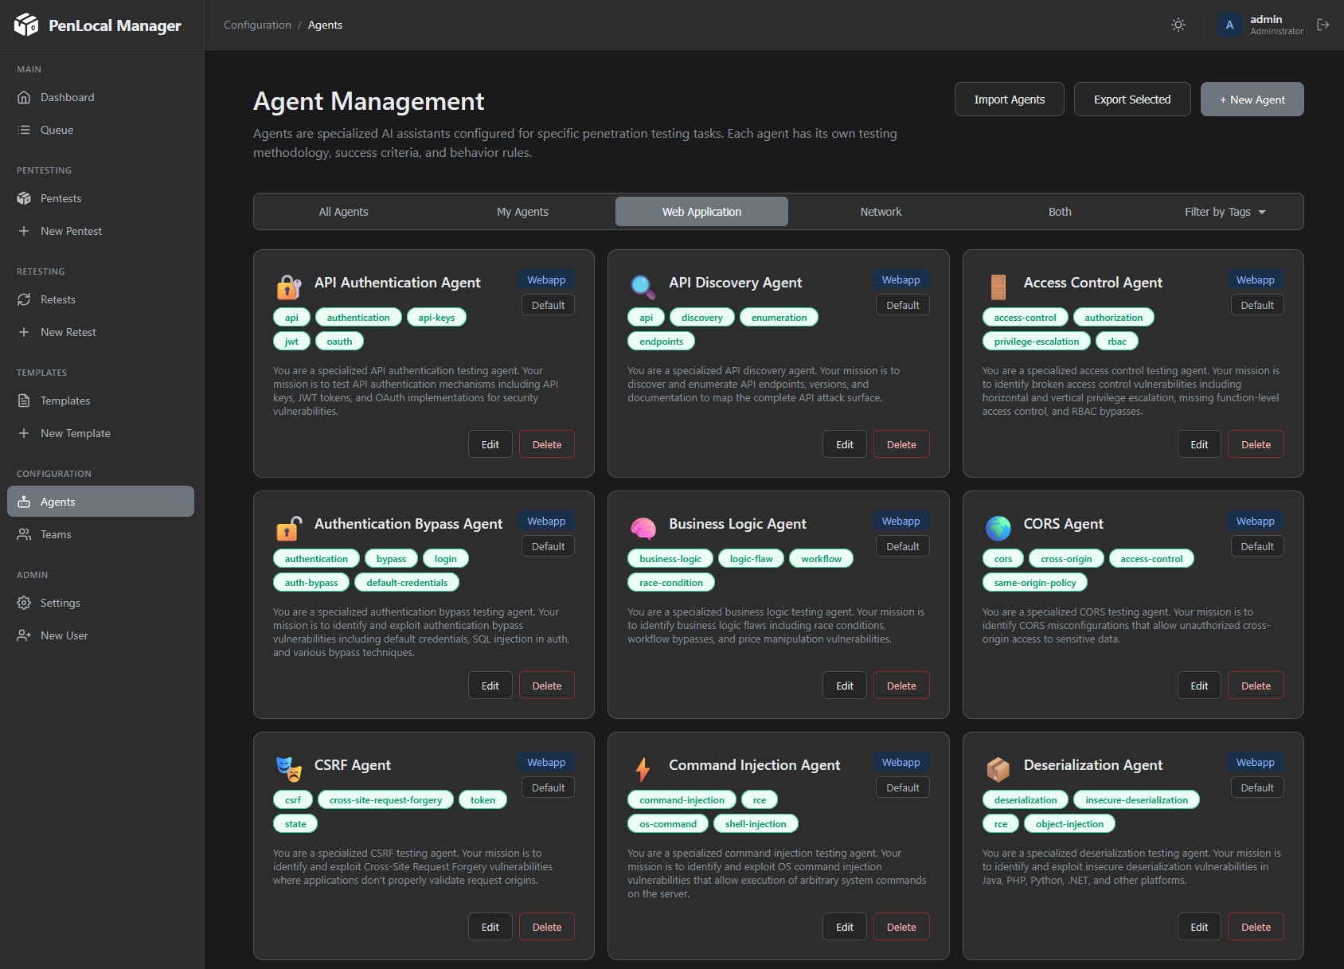This screenshot has height=969, width=1344.
Task: Switch to the Network tab
Action: point(881,211)
